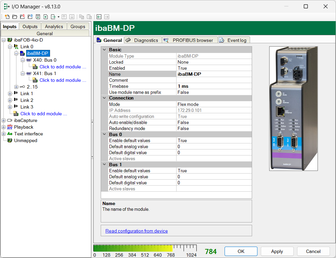Expand the Link 2 tree node

click(10, 100)
